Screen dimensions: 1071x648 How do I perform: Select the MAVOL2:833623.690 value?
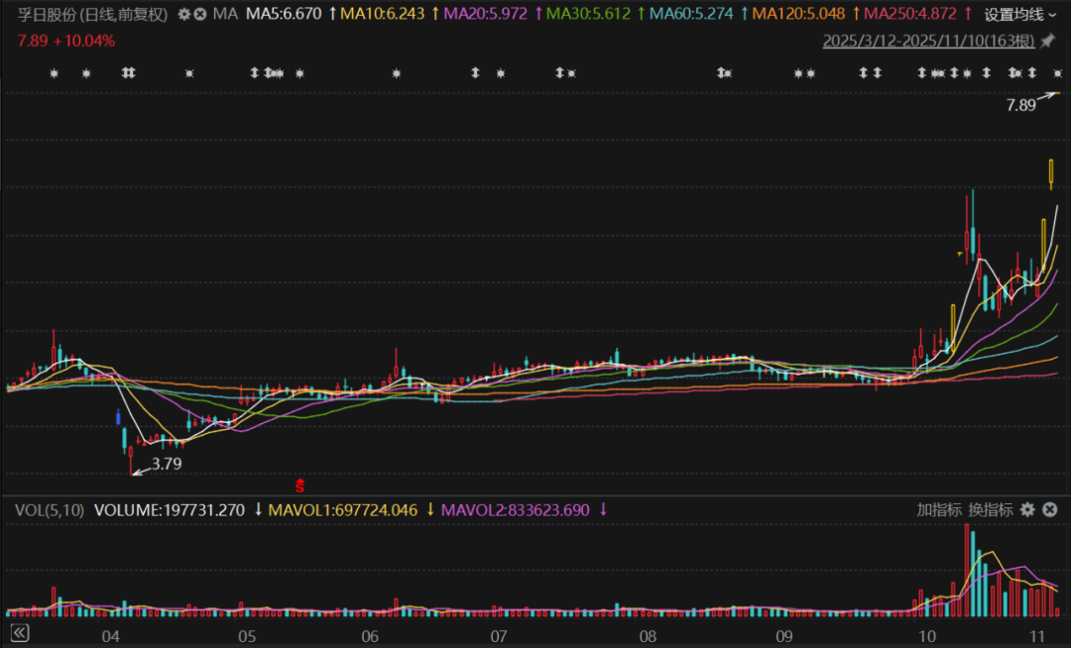[515, 509]
